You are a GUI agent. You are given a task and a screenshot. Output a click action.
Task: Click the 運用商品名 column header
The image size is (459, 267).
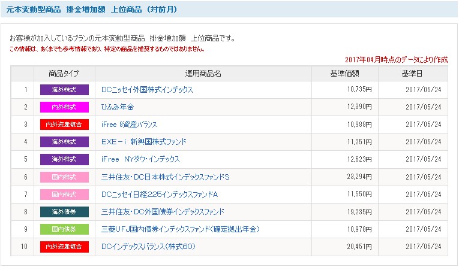[x=203, y=74]
